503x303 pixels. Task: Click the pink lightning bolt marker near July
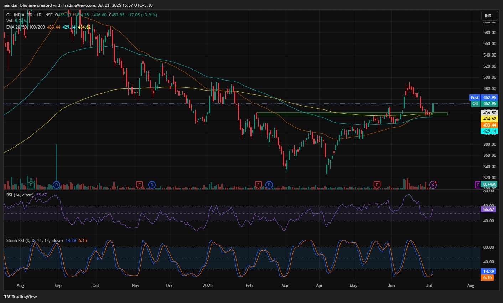[x=433, y=185]
